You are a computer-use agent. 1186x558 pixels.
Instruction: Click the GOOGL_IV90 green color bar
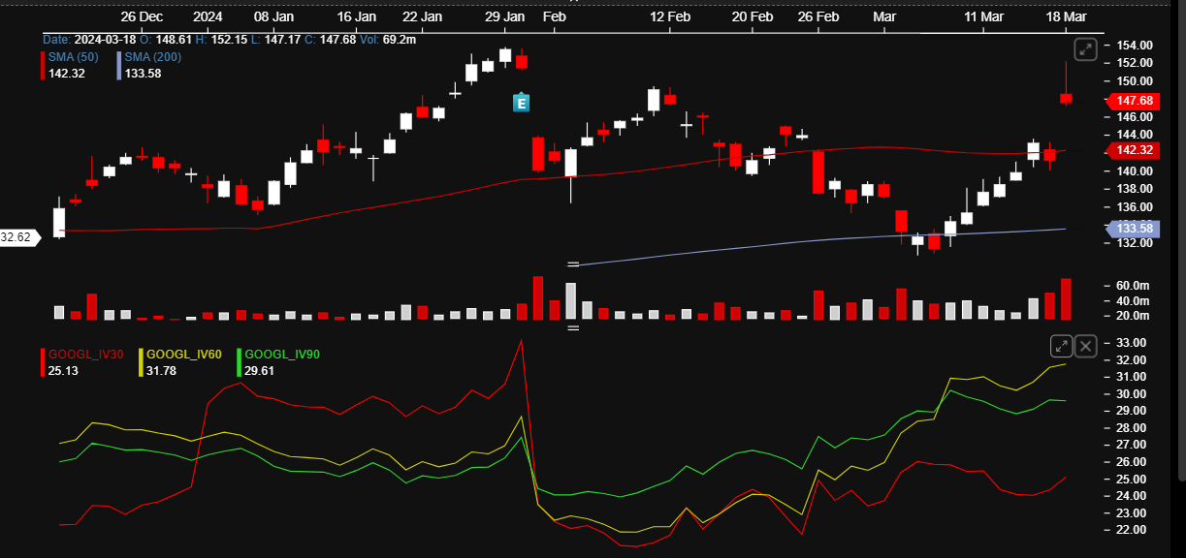tap(240, 362)
